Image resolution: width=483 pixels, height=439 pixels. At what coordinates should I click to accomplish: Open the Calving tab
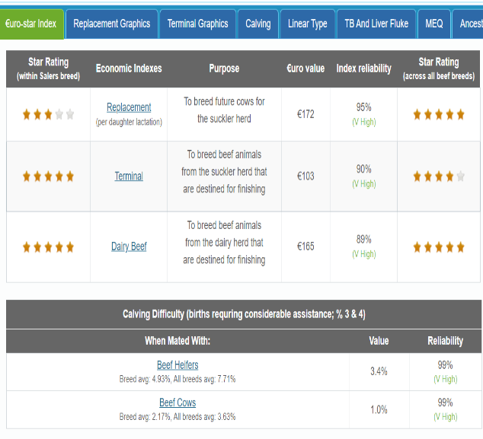(257, 24)
